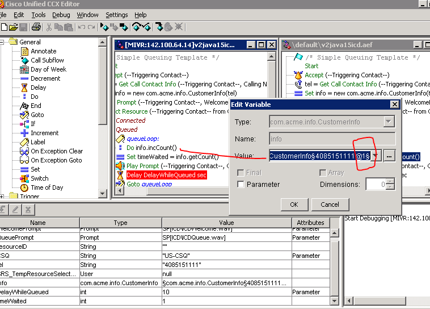This screenshot has width=430, height=309.
Task: Open the Tools menu
Action: [39, 15]
